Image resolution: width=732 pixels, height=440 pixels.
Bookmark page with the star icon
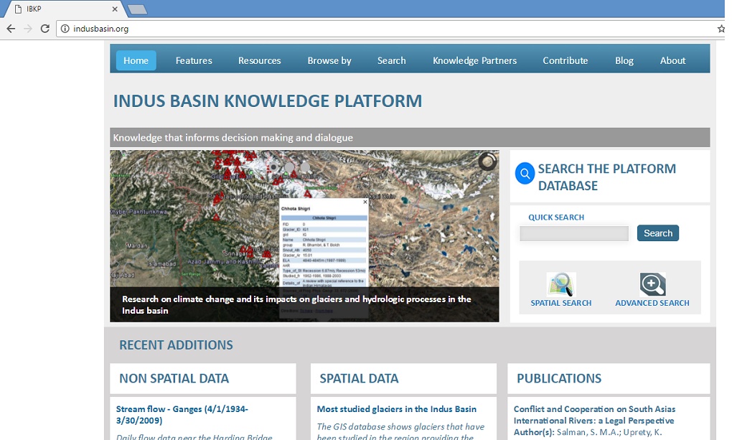tap(721, 29)
